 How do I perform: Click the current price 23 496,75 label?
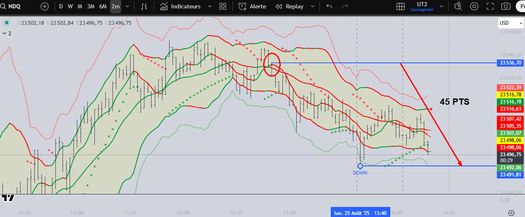[x=510, y=154]
